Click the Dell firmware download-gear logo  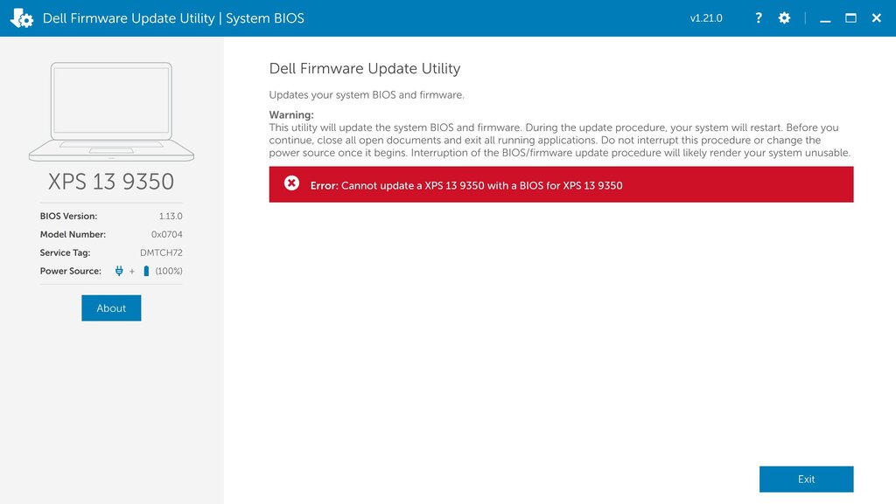click(x=22, y=18)
